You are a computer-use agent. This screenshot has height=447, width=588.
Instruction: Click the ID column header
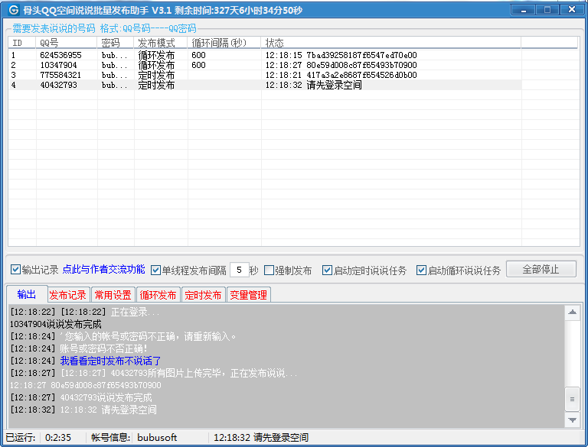(x=22, y=43)
